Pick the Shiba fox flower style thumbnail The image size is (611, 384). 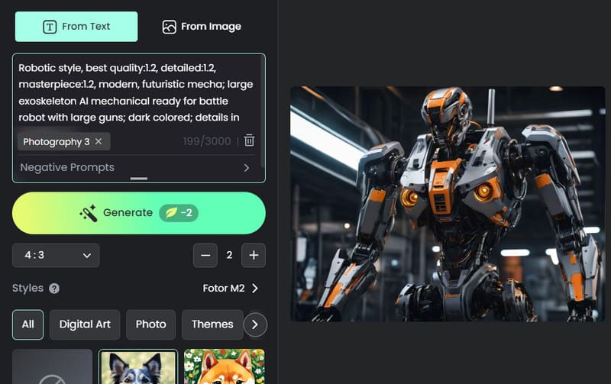(224, 366)
